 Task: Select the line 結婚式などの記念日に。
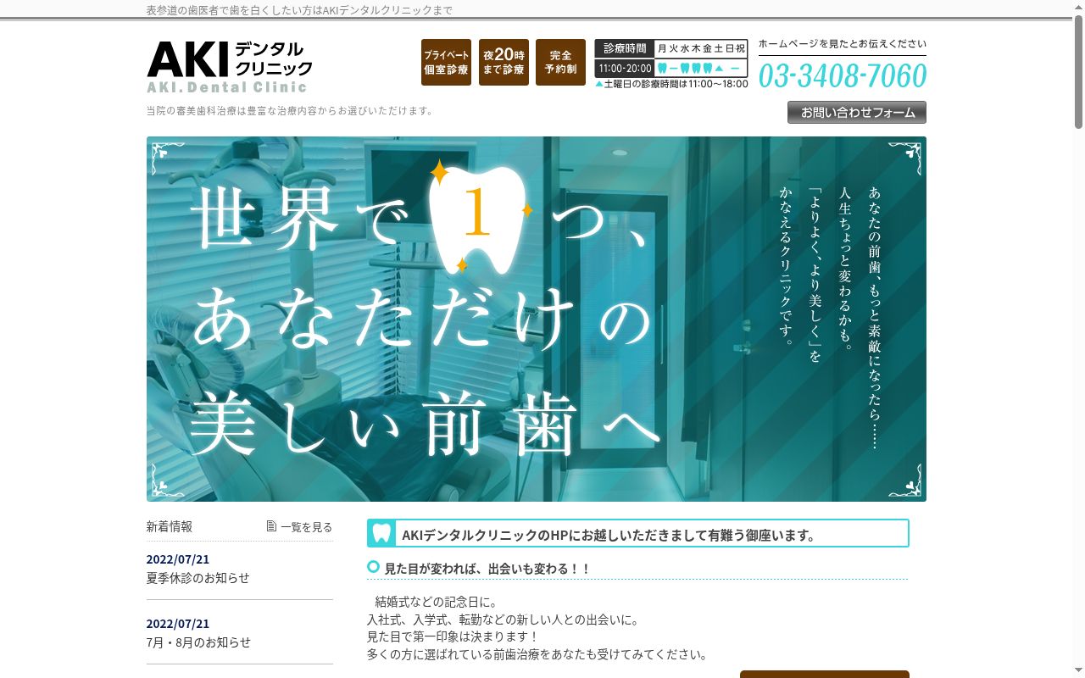click(437, 603)
